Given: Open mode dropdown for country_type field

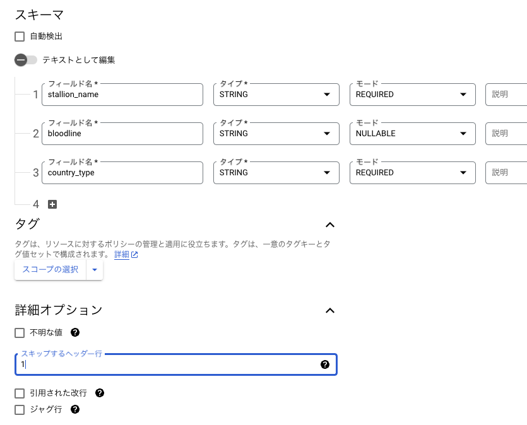Looking at the screenshot, I should 412,173.
